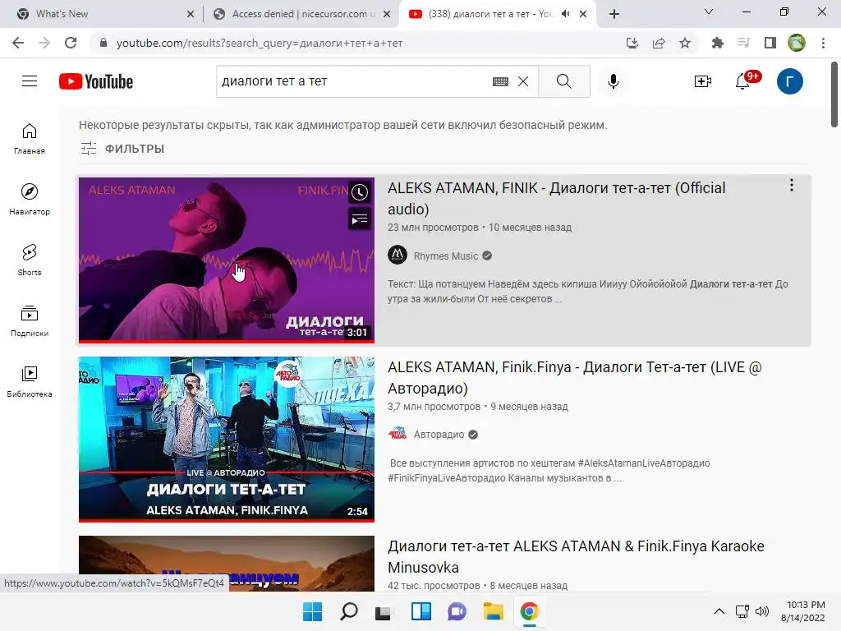Share this page from address bar

click(x=659, y=43)
